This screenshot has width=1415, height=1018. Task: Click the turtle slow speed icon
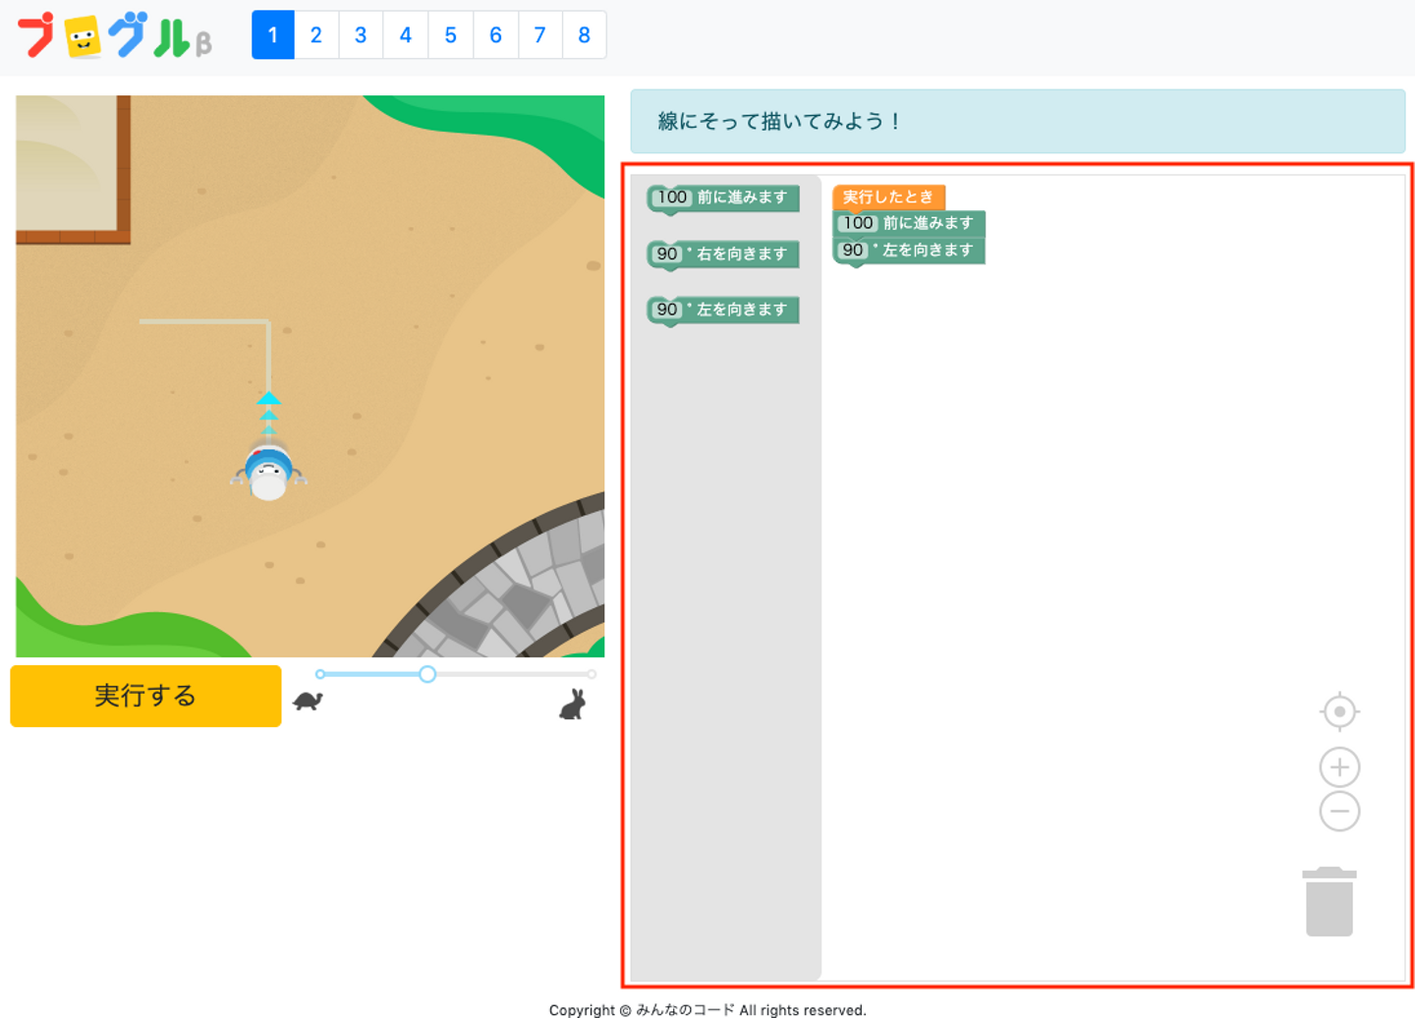[309, 701]
